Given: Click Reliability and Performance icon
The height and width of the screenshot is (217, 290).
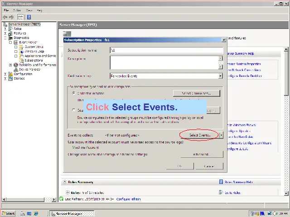Looking at the screenshot, I should pyautogui.click(x=16, y=65).
